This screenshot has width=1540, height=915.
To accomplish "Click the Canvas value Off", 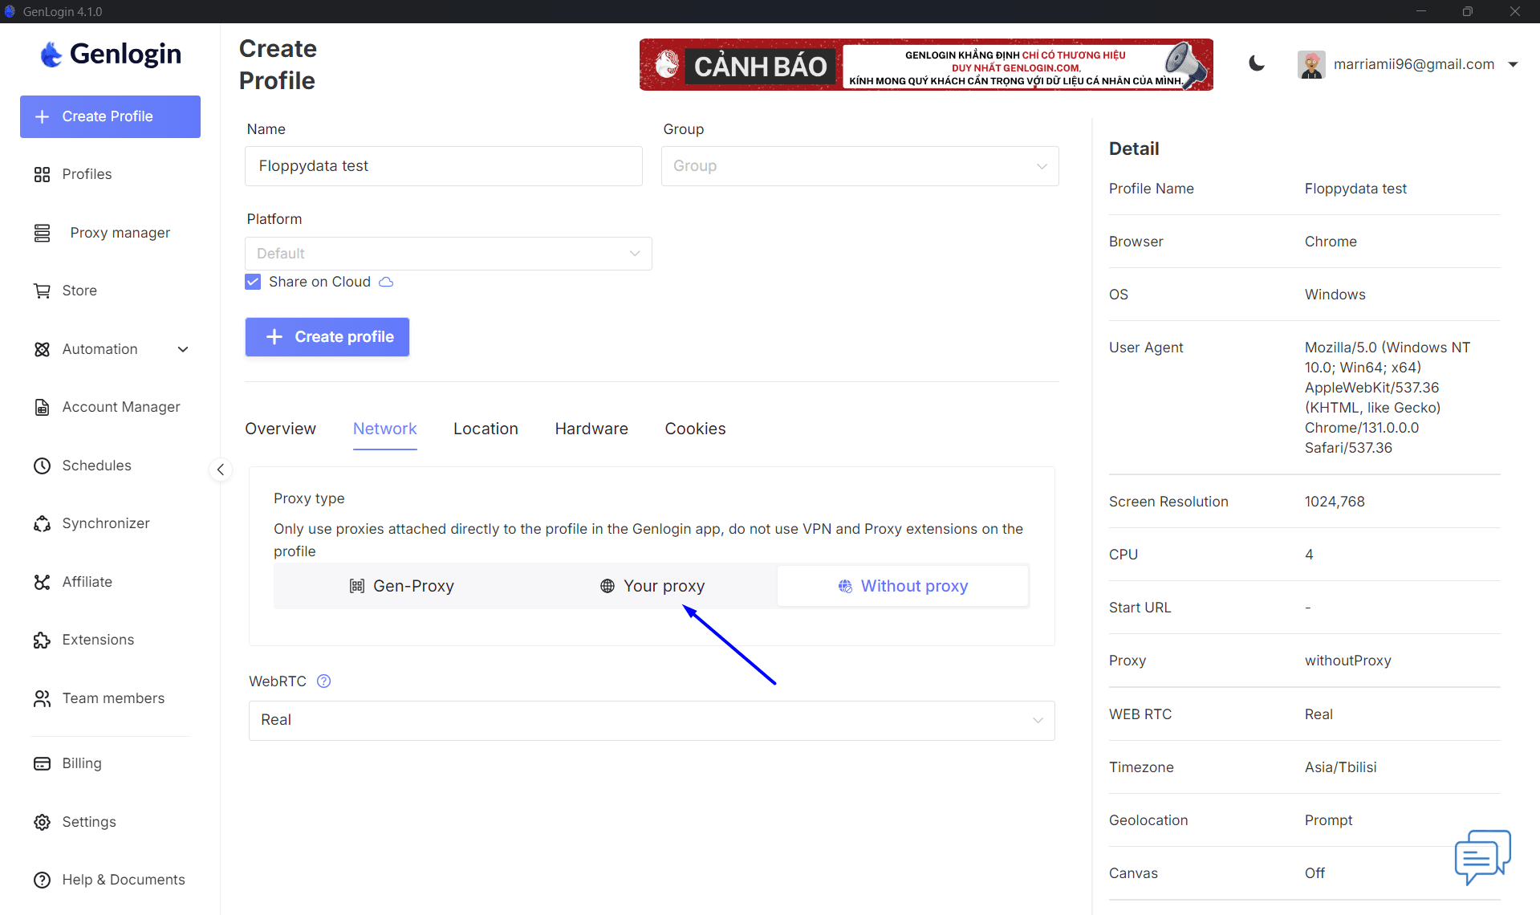I will [1314, 873].
